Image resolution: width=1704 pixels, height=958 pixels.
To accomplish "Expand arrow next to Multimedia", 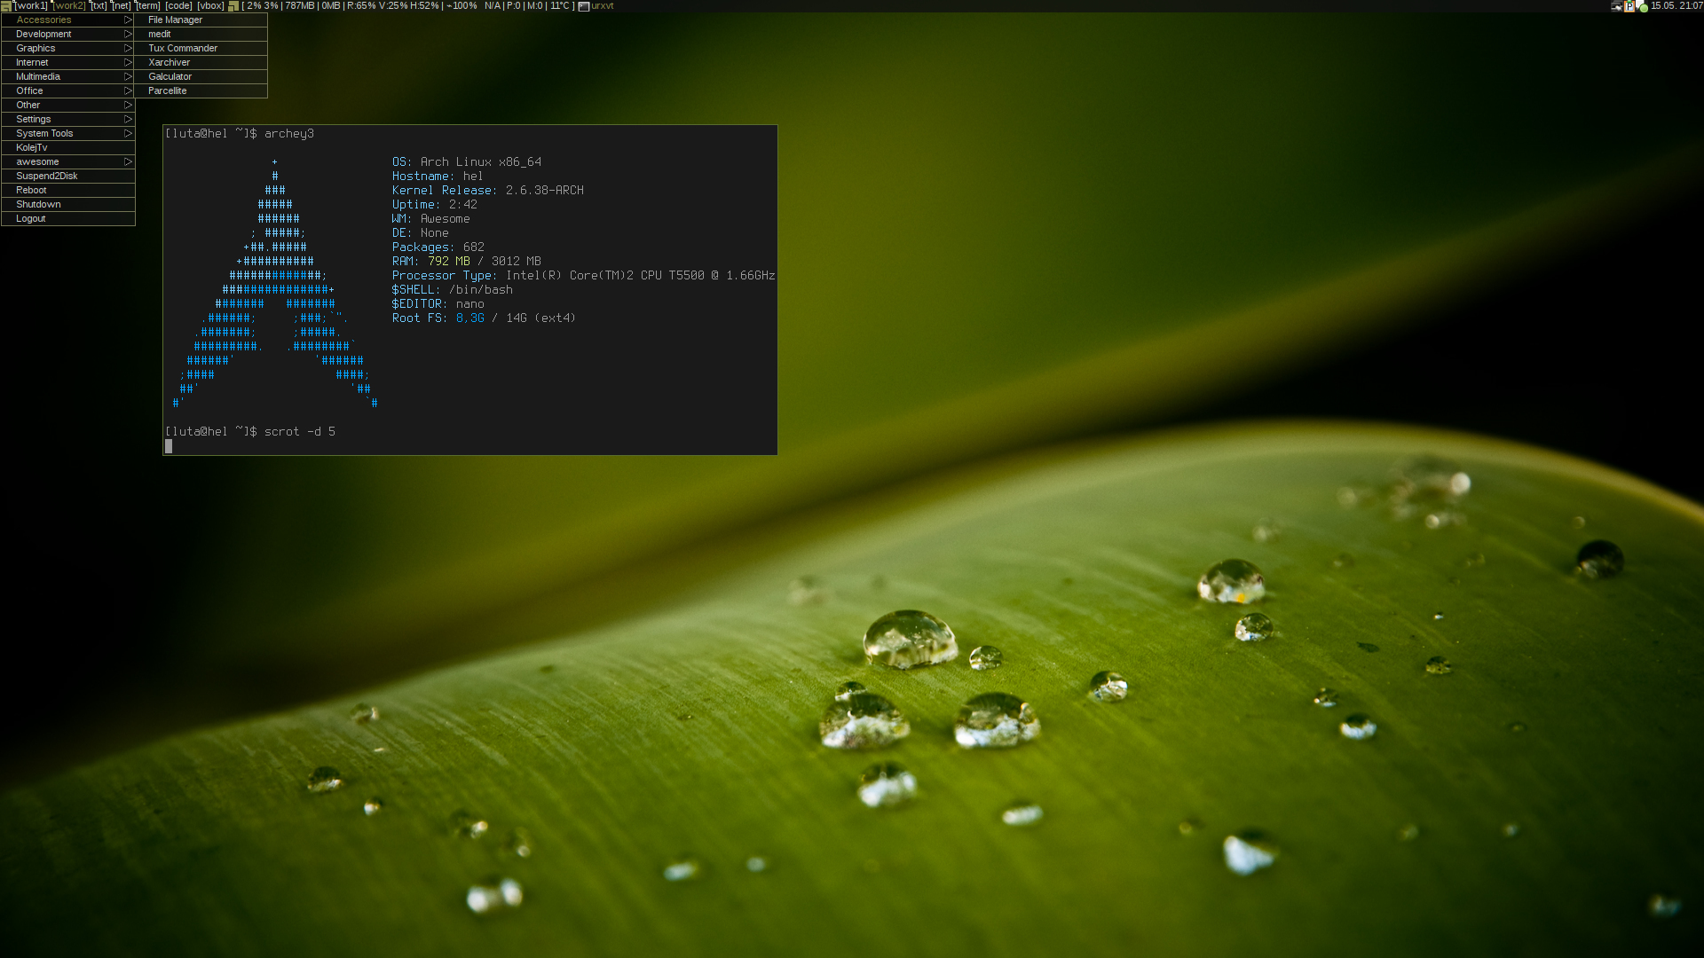I will point(128,76).
